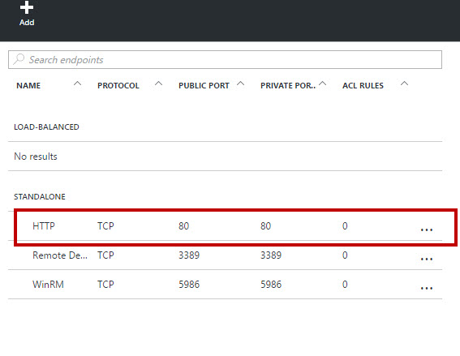Sort by ACL RULES column arrow
460x356 pixels.
pos(404,84)
